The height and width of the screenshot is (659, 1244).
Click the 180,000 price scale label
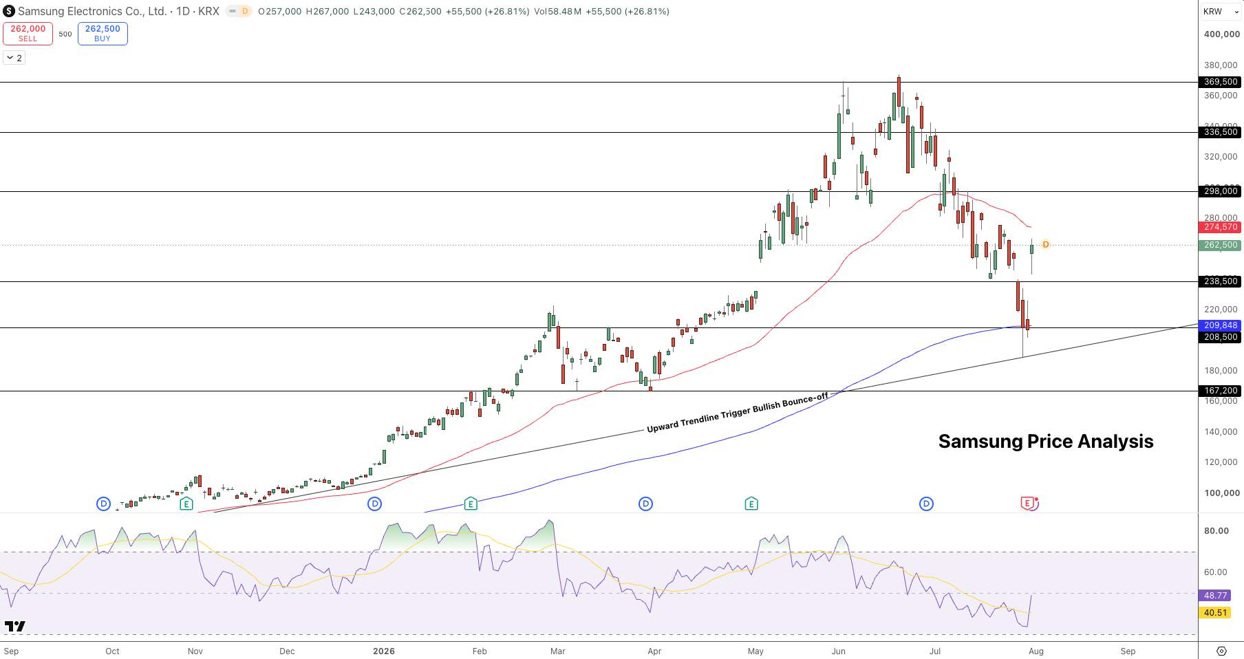[1221, 371]
